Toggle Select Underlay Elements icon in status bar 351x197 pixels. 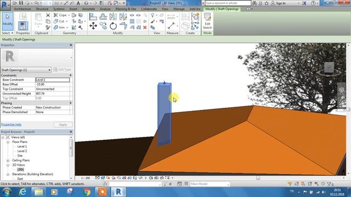[x=296, y=184]
